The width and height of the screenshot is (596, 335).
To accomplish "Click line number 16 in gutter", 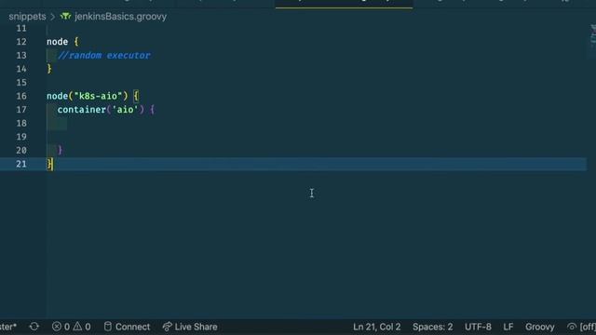I will tap(21, 96).
